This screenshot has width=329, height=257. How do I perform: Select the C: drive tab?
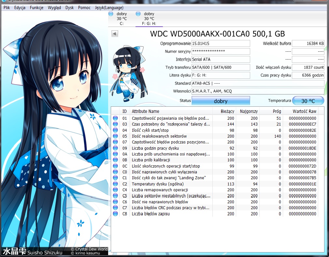pyautogui.click(x=122, y=19)
